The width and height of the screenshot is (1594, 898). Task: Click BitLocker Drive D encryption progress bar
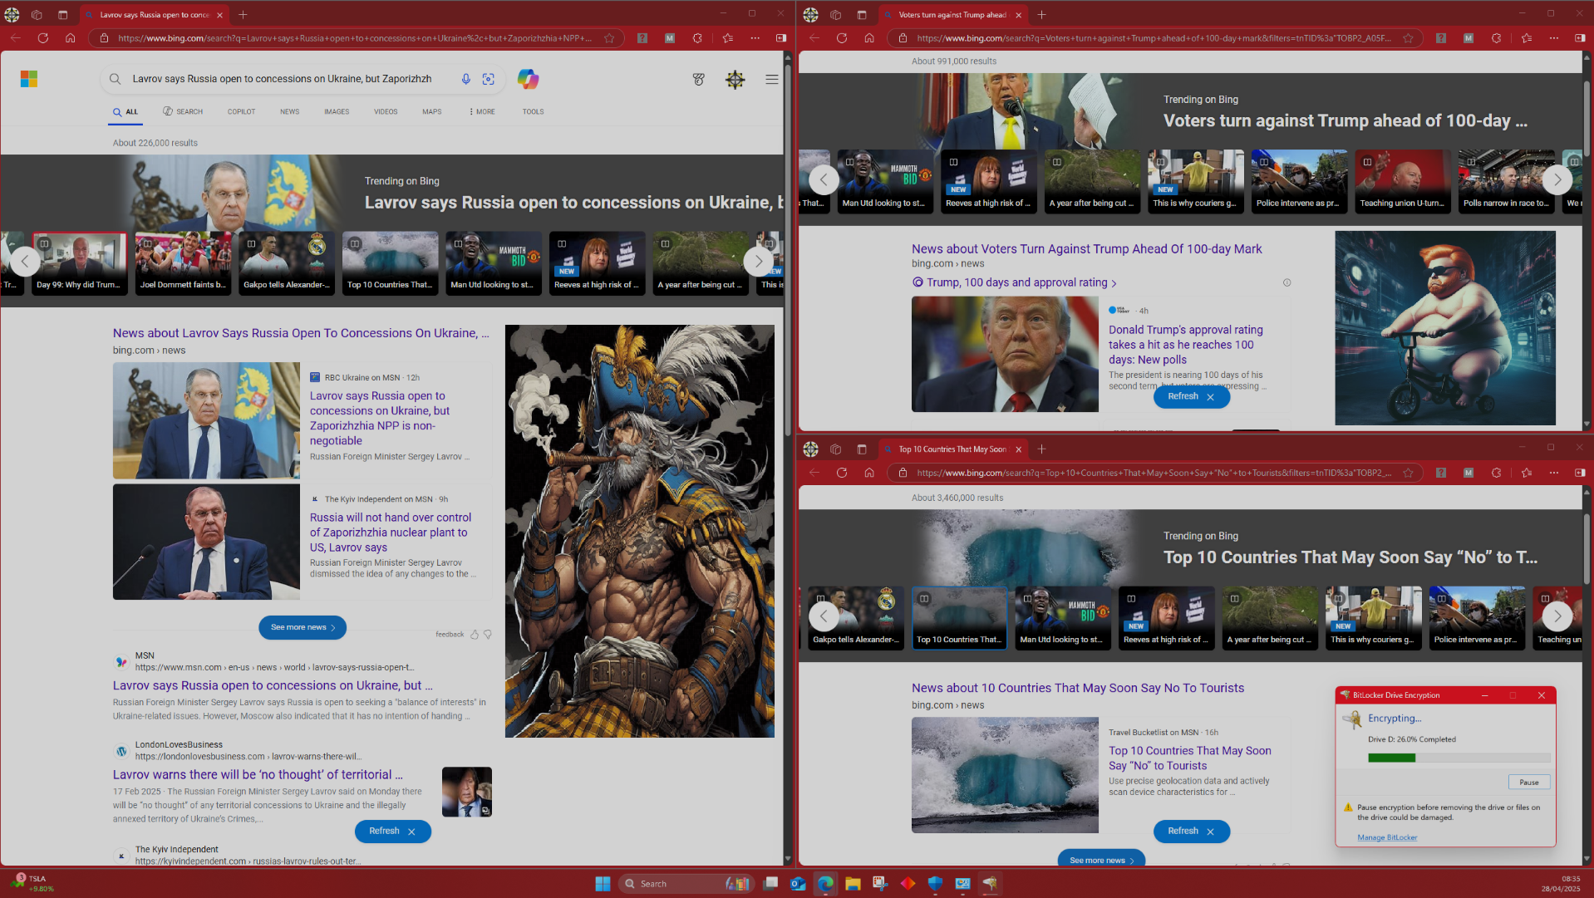pyautogui.click(x=1459, y=758)
